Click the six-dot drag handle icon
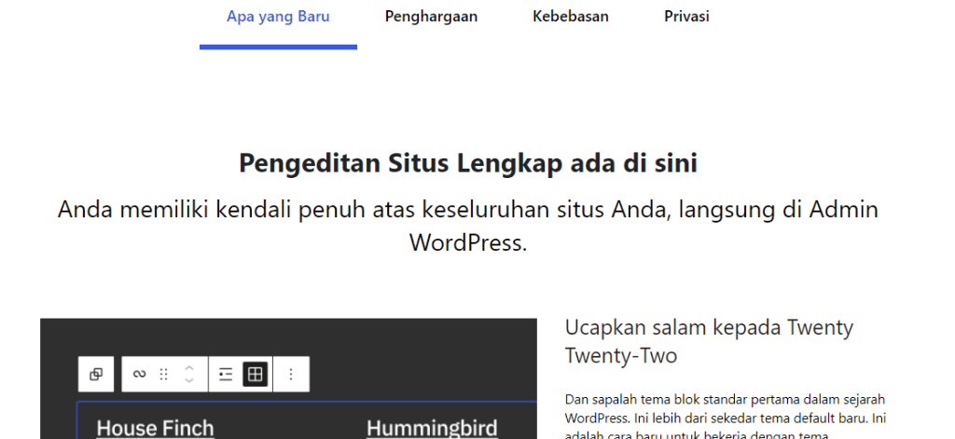The image size is (955, 439). coord(163,374)
